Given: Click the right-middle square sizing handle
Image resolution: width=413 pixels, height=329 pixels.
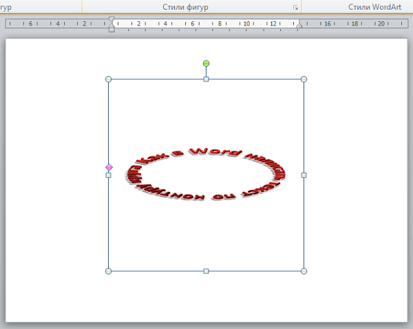Looking at the screenshot, I should pos(304,175).
